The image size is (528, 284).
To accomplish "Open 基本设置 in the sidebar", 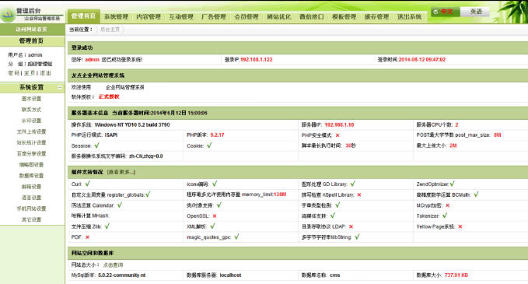I will click(31, 99).
